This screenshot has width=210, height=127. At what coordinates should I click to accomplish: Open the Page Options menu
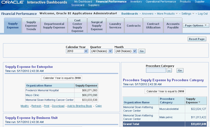pos(196,25)
